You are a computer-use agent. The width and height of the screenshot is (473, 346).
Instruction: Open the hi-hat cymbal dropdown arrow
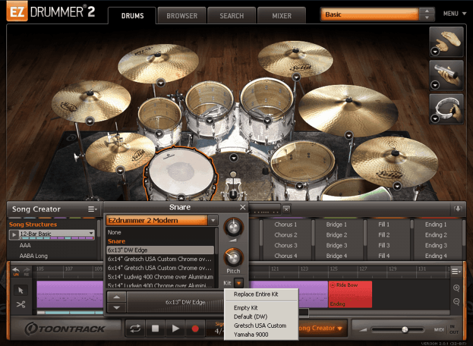[120, 170]
